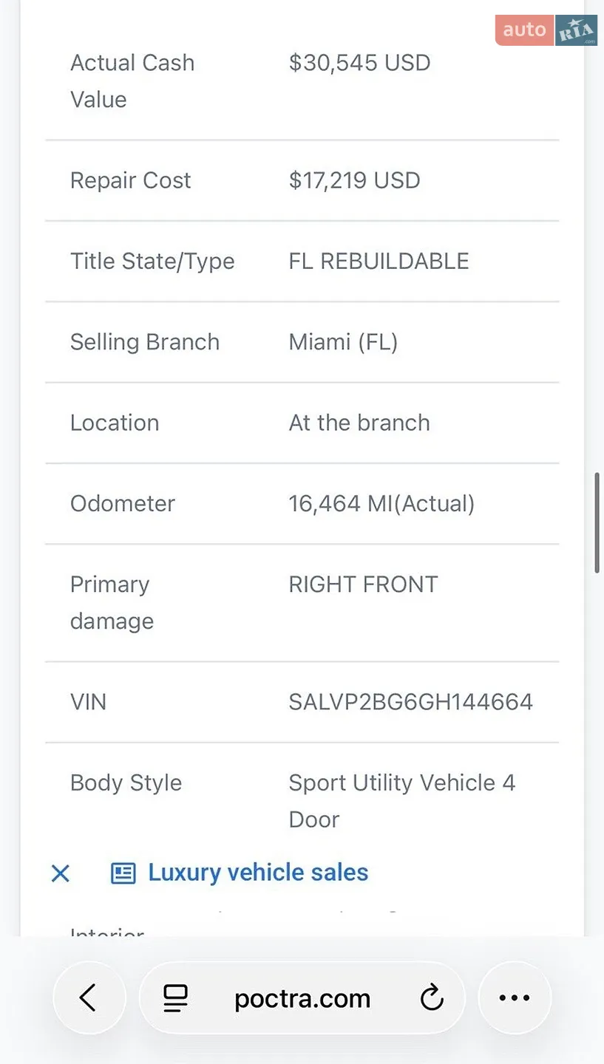Viewport: 604px width, 1064px height.
Task: Click the page scrollbar thumb
Action: (597, 523)
